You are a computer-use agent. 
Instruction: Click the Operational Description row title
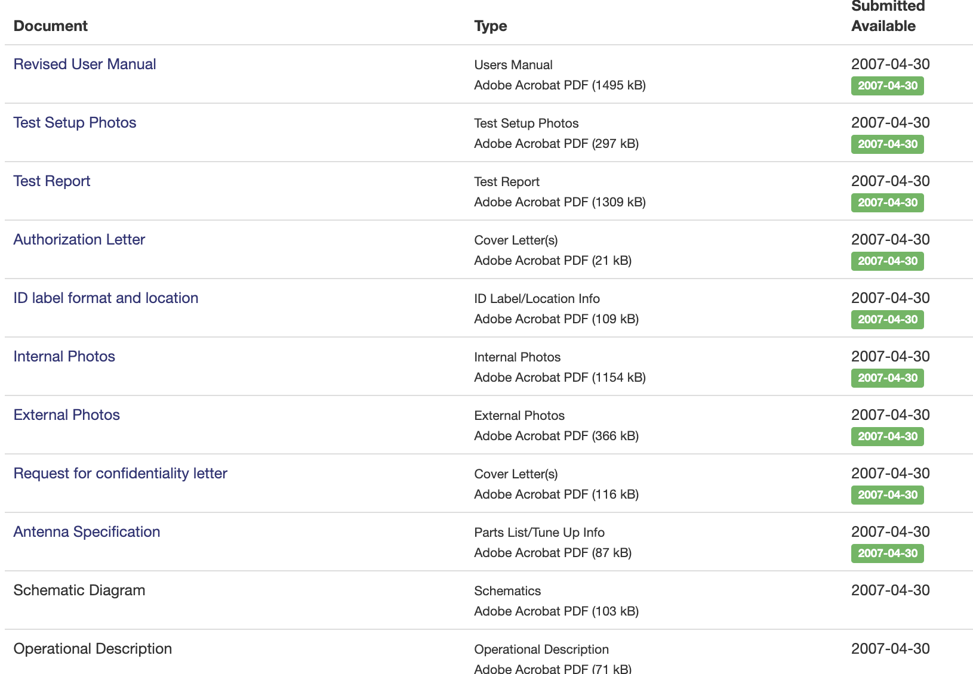[x=93, y=648]
